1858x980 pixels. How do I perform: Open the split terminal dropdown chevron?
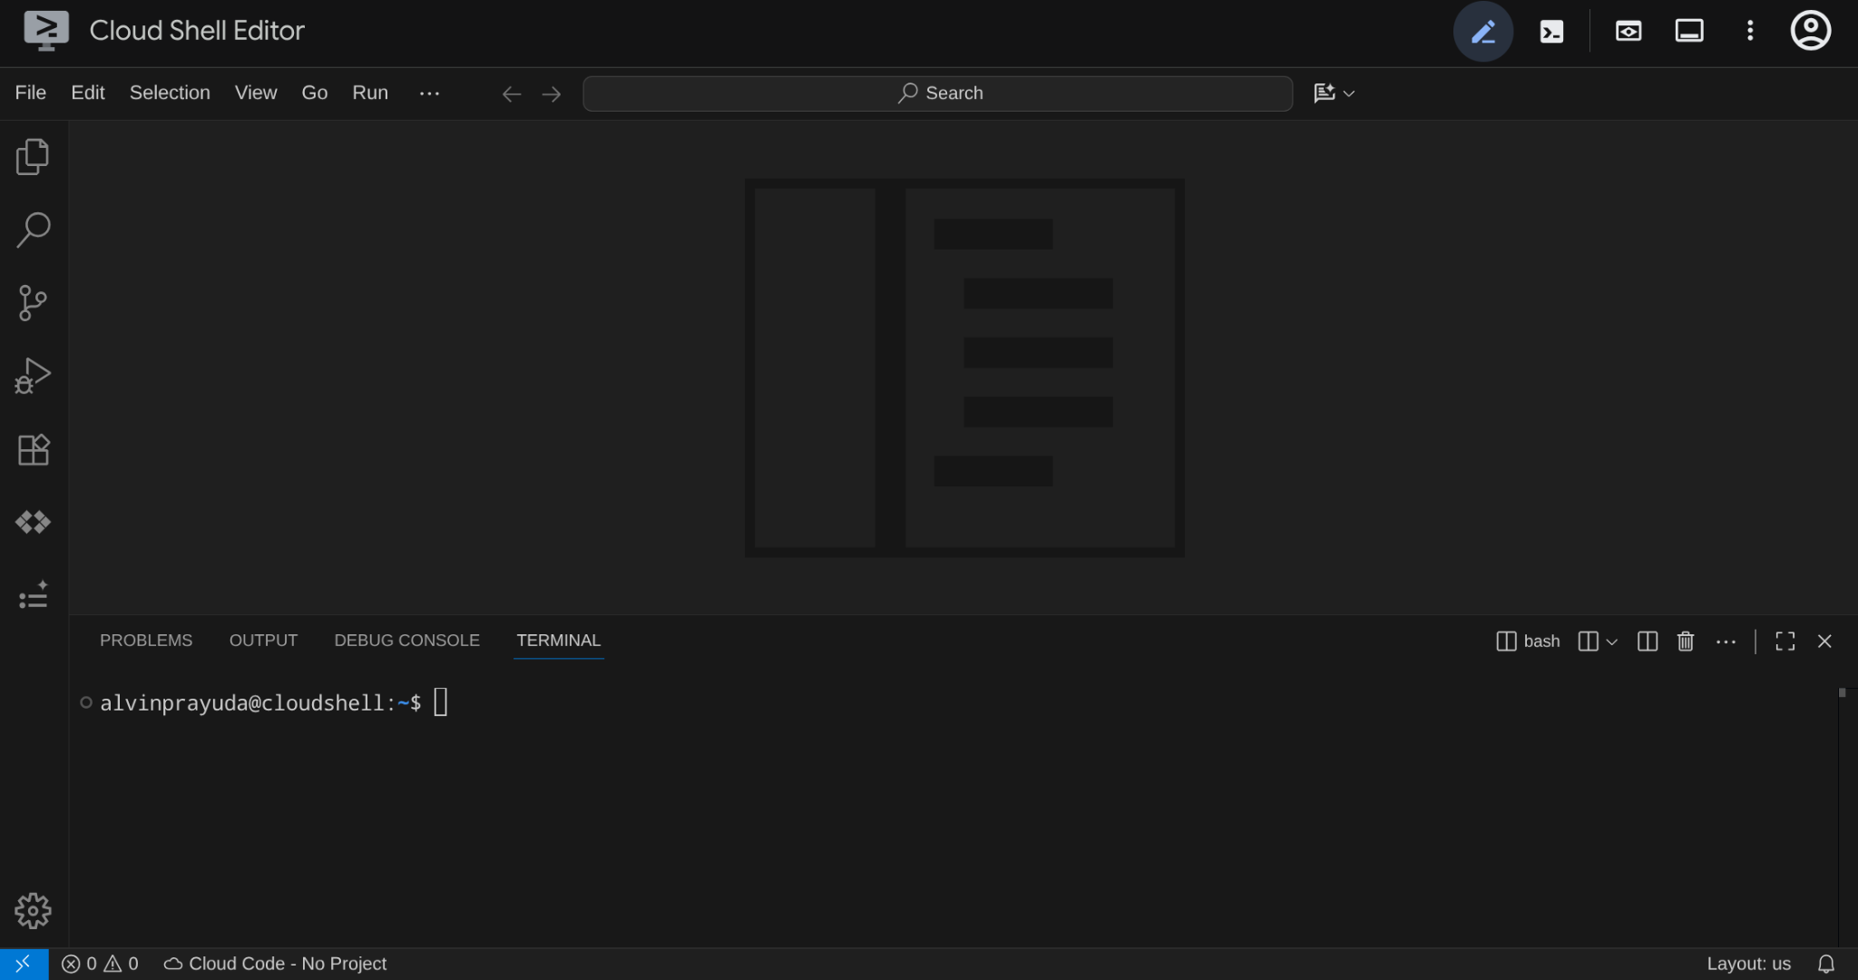pyautogui.click(x=1611, y=642)
